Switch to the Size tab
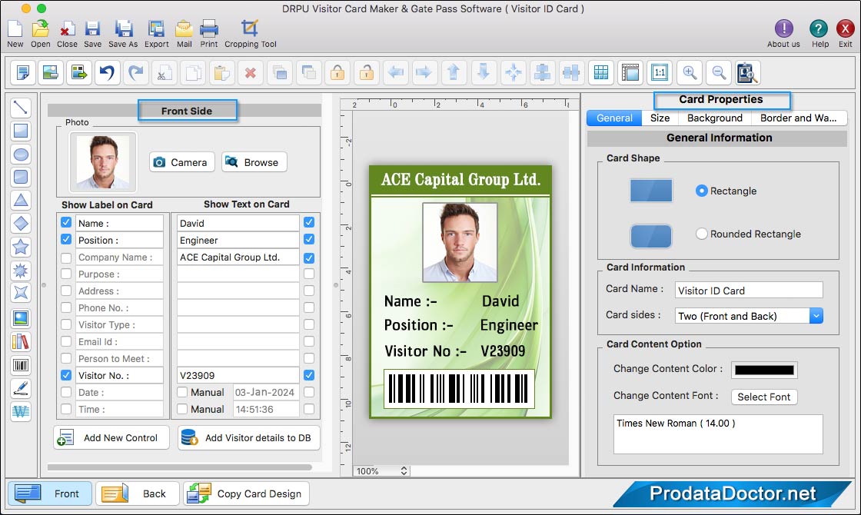 click(660, 118)
